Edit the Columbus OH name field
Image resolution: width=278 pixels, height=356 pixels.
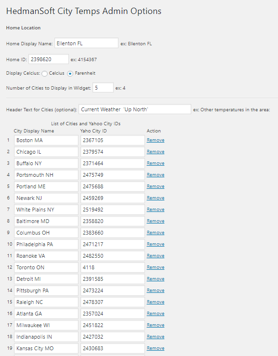coord(46,233)
